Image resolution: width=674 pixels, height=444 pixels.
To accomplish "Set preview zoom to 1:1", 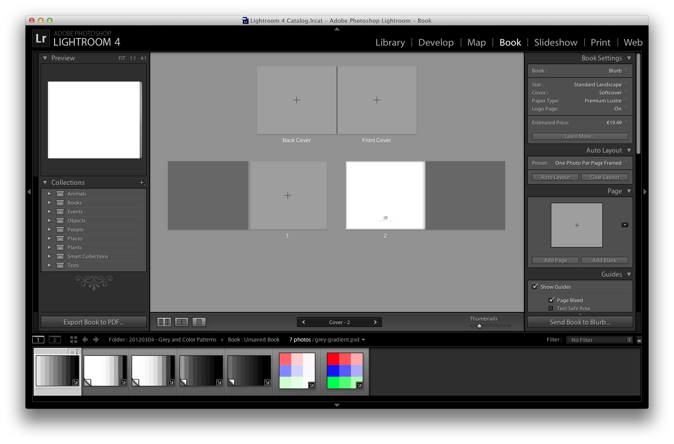I will (x=133, y=58).
